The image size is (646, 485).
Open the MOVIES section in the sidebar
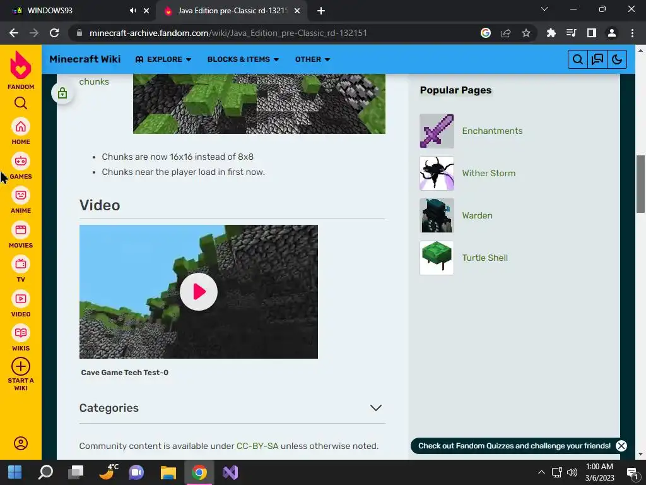21,235
